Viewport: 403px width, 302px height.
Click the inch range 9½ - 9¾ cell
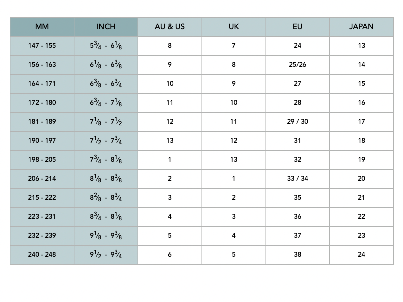click(x=106, y=255)
